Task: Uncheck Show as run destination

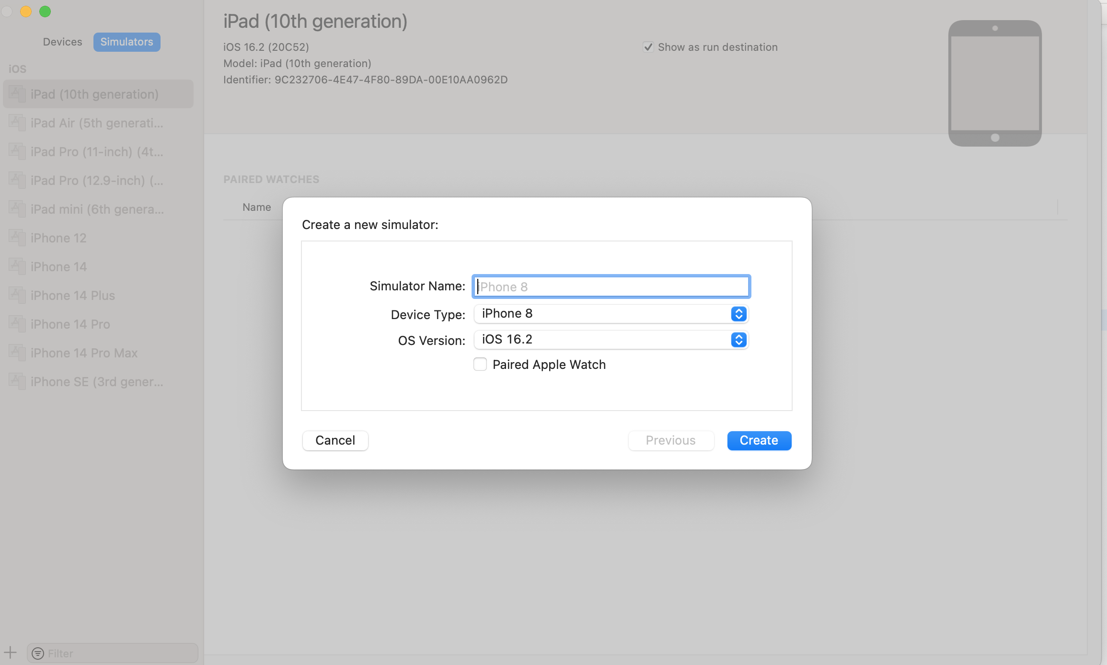Action: click(x=648, y=47)
